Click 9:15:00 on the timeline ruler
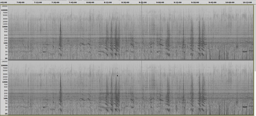This screenshot has height=116, width=256. point(177,2)
